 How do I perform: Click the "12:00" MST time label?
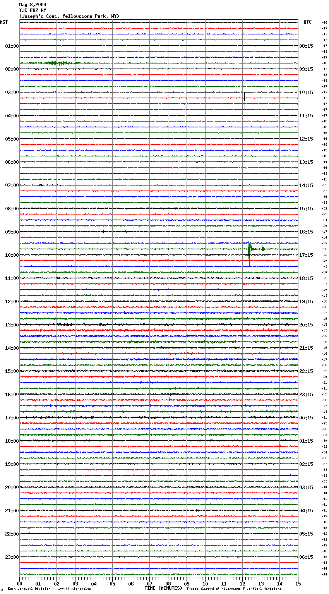(12, 302)
